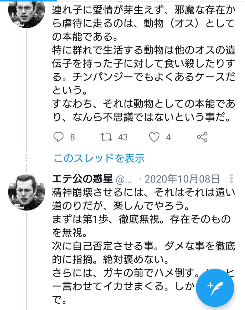The image size is (245, 310).
Task: Tap the vertical thread dots left of このスレッドを表示
Action: click(26, 158)
